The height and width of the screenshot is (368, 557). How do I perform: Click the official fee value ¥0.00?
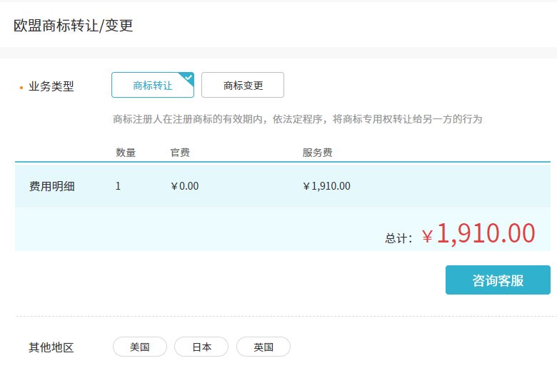(185, 187)
